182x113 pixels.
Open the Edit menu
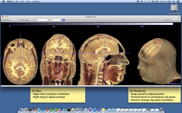tap(22, 2)
